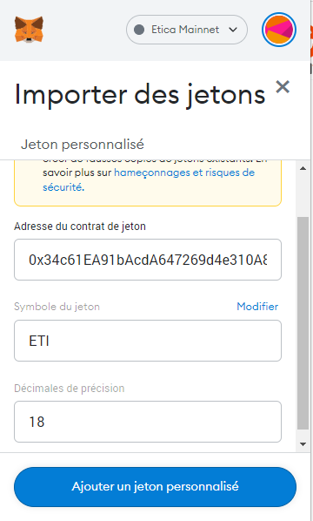Click the Décimales de précision label
Image resolution: width=313 pixels, height=521 pixels.
coord(70,388)
